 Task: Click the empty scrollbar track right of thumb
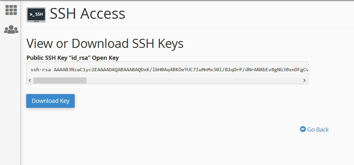click(194, 80)
